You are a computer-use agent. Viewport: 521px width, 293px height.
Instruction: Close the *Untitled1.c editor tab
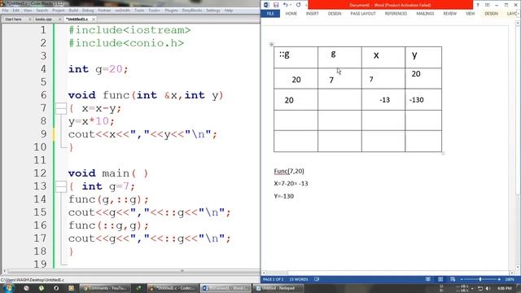pyautogui.click(x=94, y=20)
